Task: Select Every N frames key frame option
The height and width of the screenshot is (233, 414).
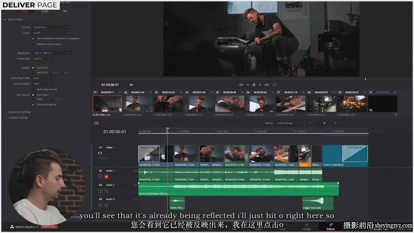Action: pos(33,99)
